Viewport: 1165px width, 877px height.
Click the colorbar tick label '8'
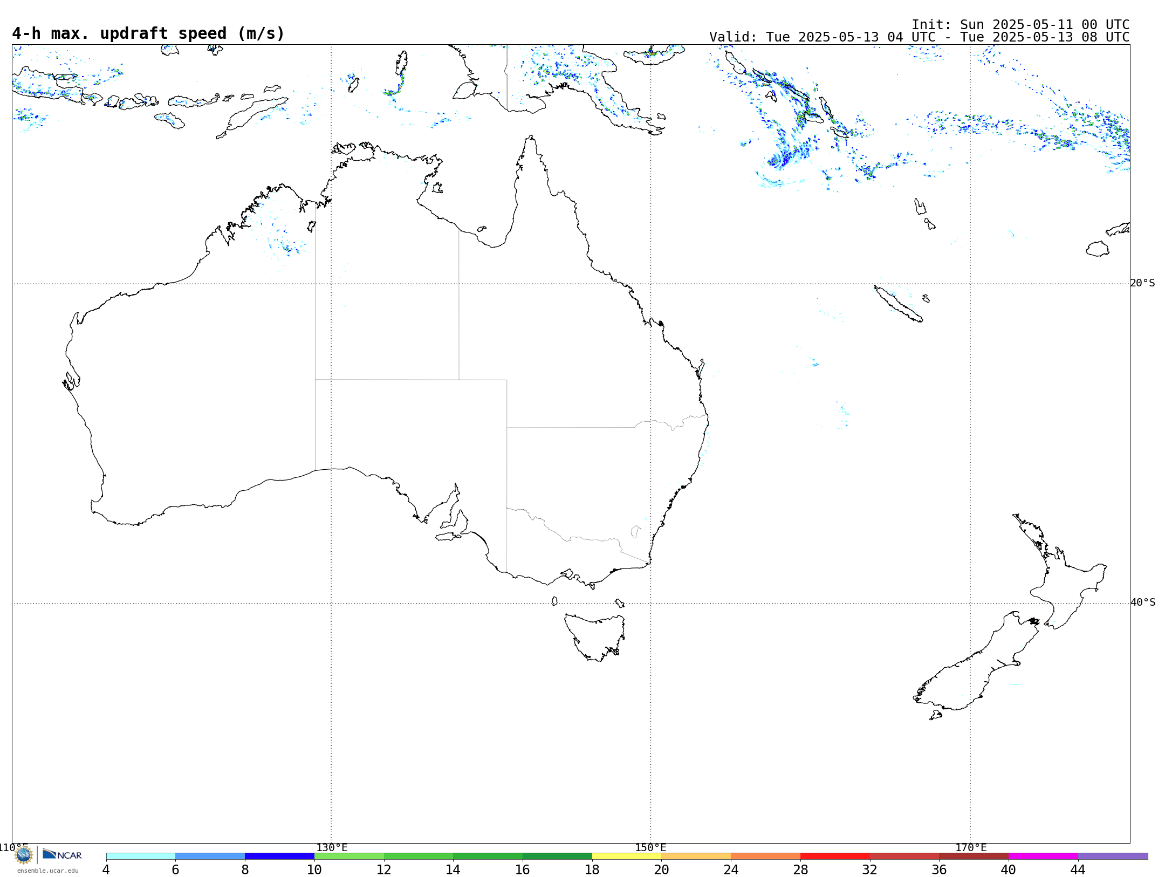(245, 869)
